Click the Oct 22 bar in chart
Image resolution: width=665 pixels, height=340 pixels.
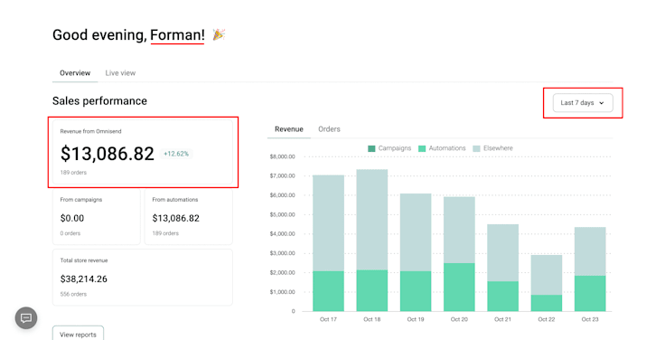coord(547,283)
